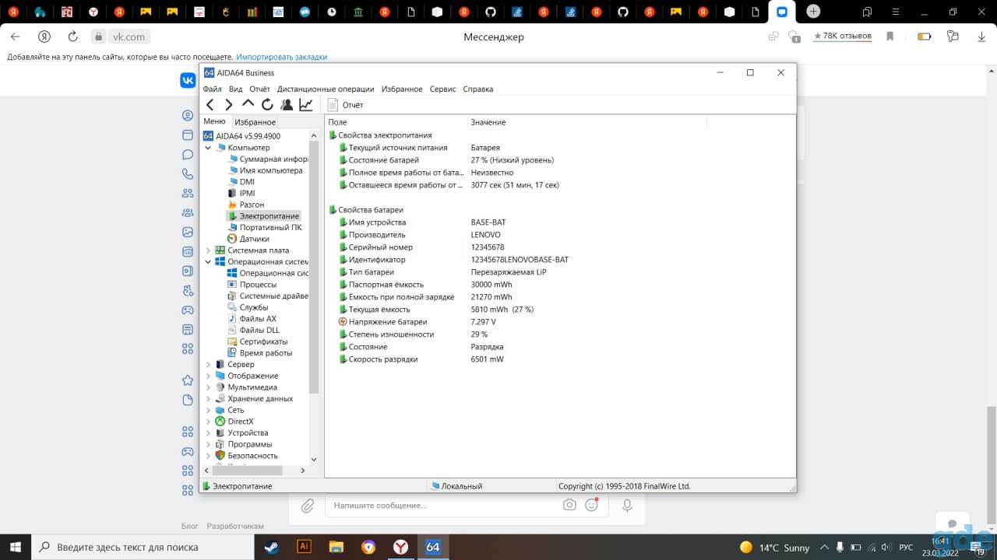Screen dimensions: 997x560
Task: Click the Поле column header
Action: click(x=396, y=122)
